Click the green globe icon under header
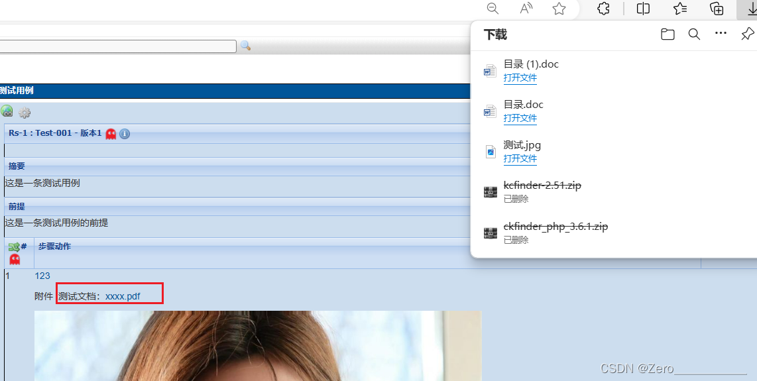The image size is (757, 381). coord(7,111)
